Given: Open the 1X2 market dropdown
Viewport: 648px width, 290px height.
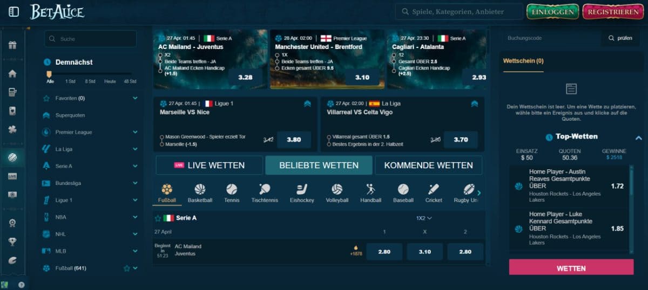Looking at the screenshot, I should point(424,218).
